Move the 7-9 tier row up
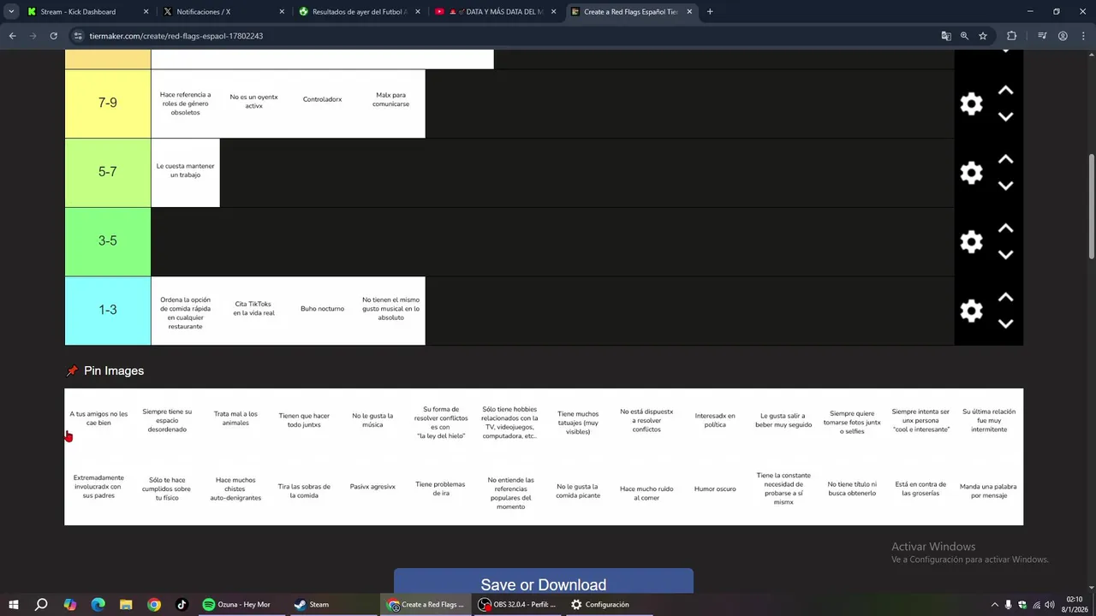1096x616 pixels. [x=1006, y=91]
